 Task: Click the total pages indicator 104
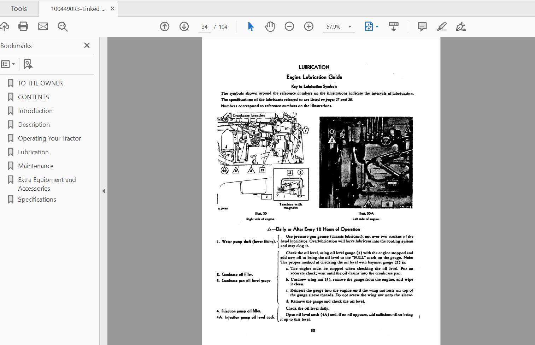[223, 27]
